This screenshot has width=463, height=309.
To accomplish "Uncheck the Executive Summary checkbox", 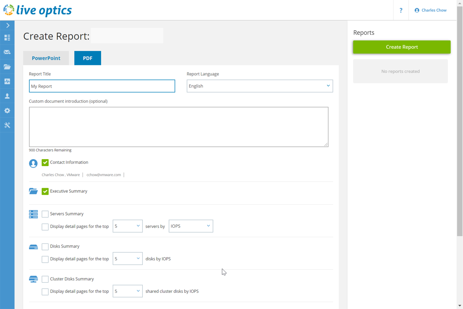I will tap(45, 191).
